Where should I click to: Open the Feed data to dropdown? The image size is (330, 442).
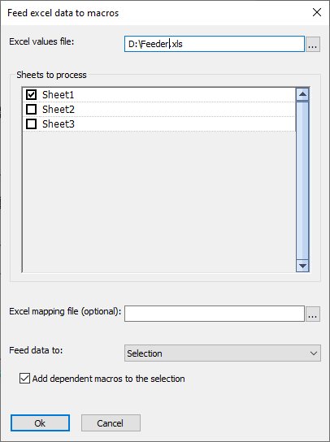222,353
